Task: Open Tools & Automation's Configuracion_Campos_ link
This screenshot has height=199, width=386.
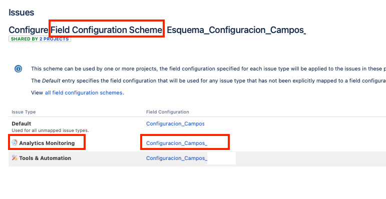Action: point(177,158)
